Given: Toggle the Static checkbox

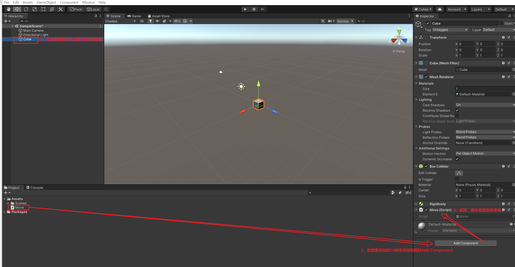Looking at the screenshot, I should (501, 24).
